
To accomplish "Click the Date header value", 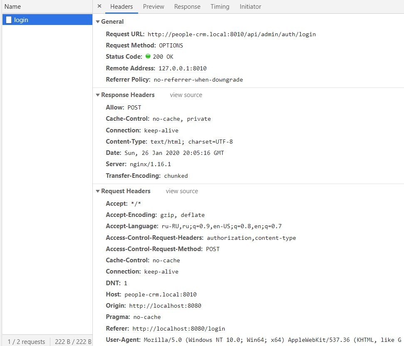I will coord(174,153).
